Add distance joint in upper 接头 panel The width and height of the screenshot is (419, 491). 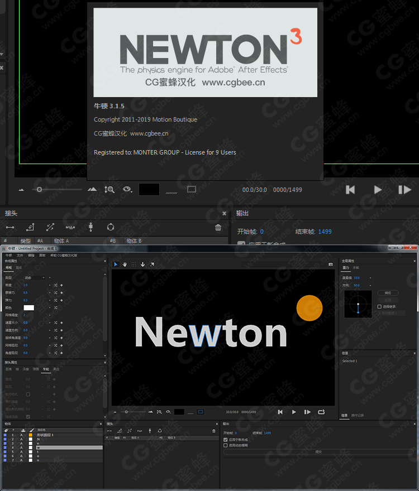coord(10,227)
